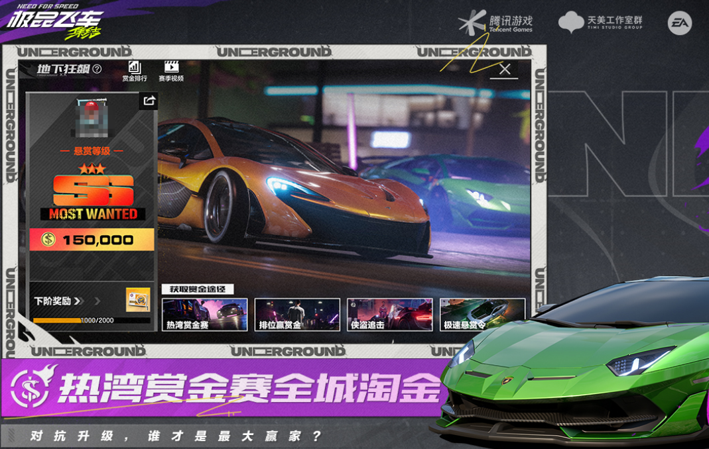Screen dimensions: 709x449
Task: Click the reward card icon next to 下阶奖励
Action: coord(138,299)
